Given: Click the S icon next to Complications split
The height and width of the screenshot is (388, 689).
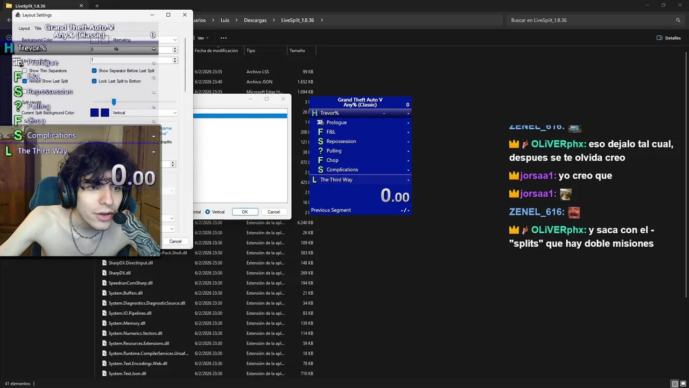Looking at the screenshot, I should pos(320,170).
